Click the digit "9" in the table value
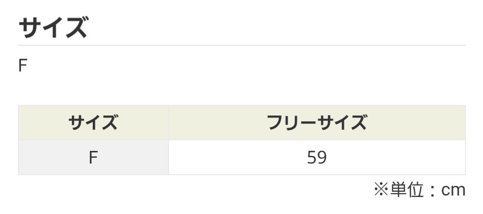This screenshot has width=483, height=214. click(x=322, y=158)
